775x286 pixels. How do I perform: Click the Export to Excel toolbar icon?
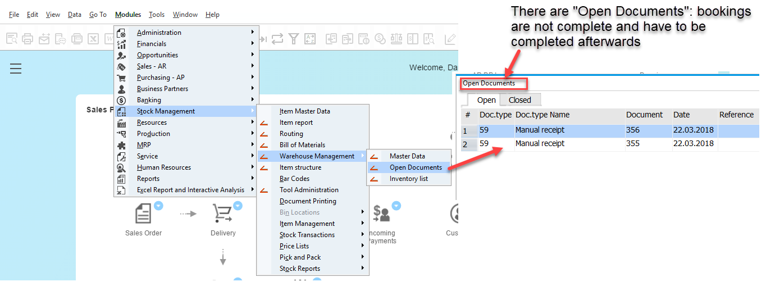(93, 39)
